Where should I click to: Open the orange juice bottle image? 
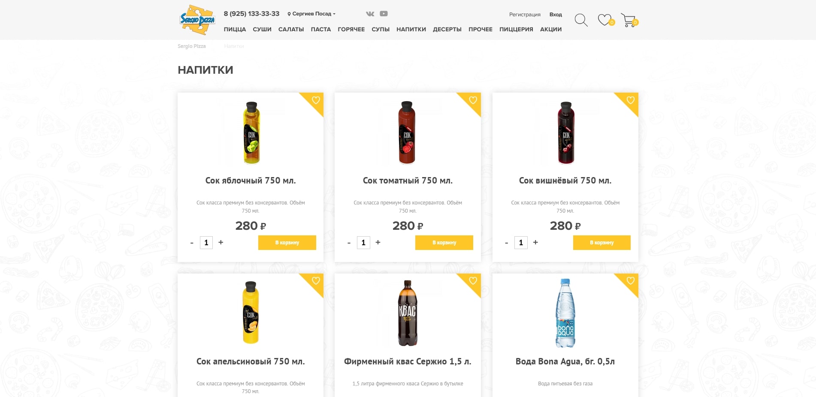click(251, 313)
